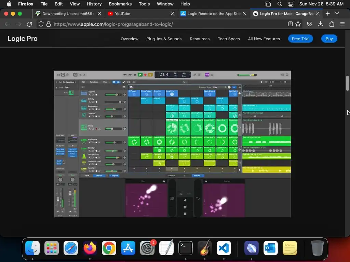The image size is (350, 262).
Task: Open the tracking protection shield panel
Action: coord(41,24)
